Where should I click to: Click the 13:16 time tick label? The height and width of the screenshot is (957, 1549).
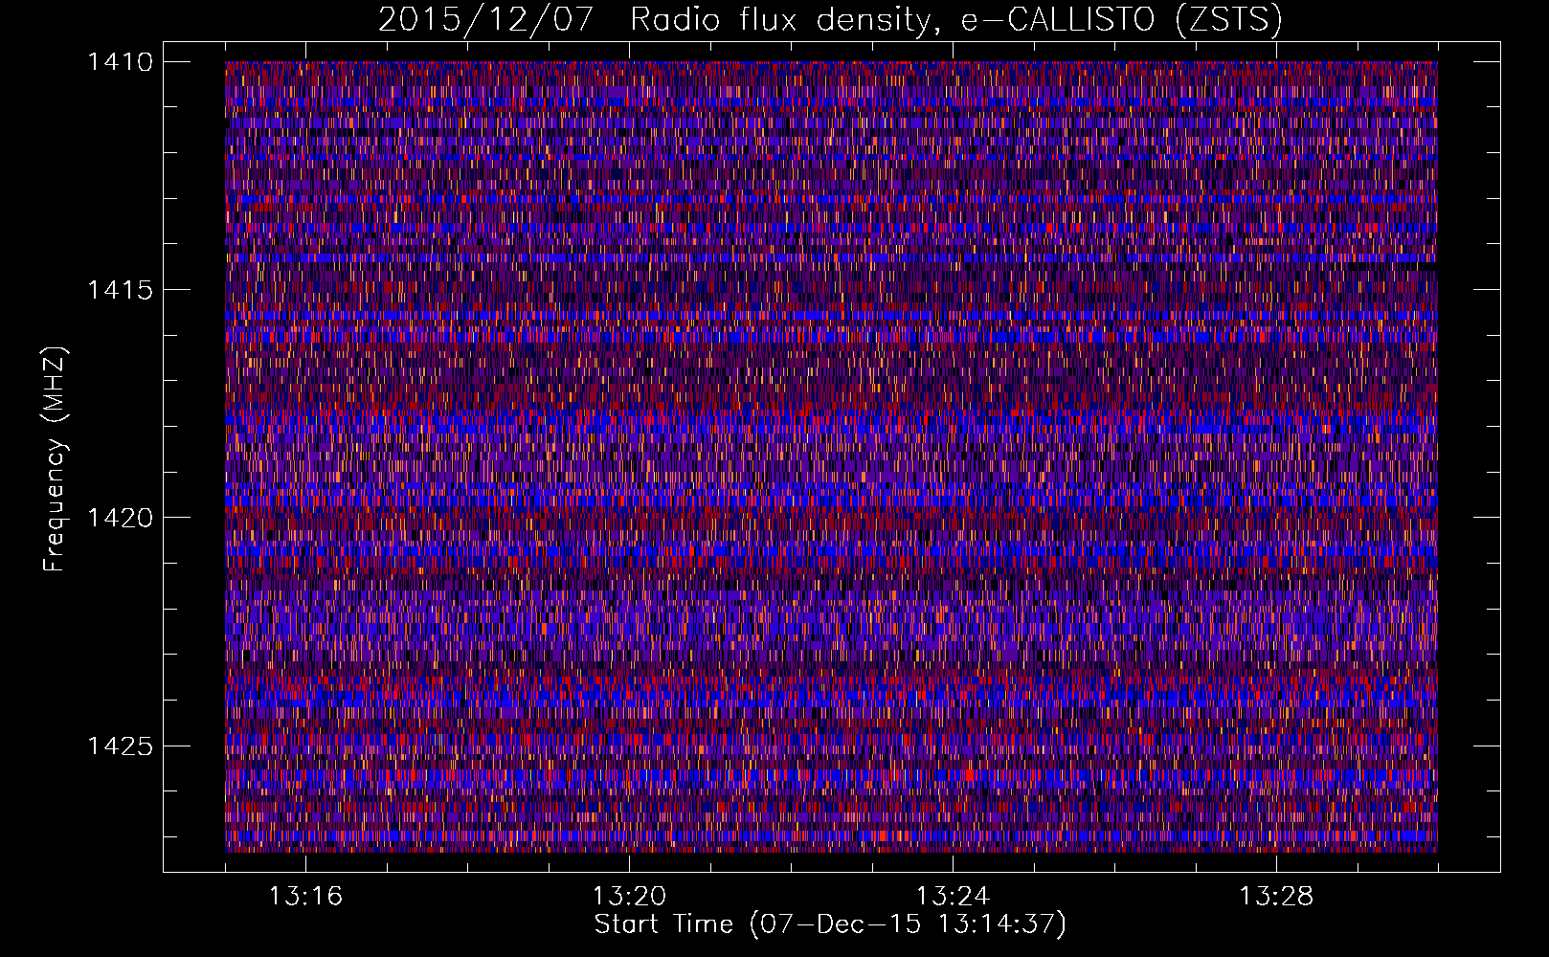pyautogui.click(x=305, y=897)
